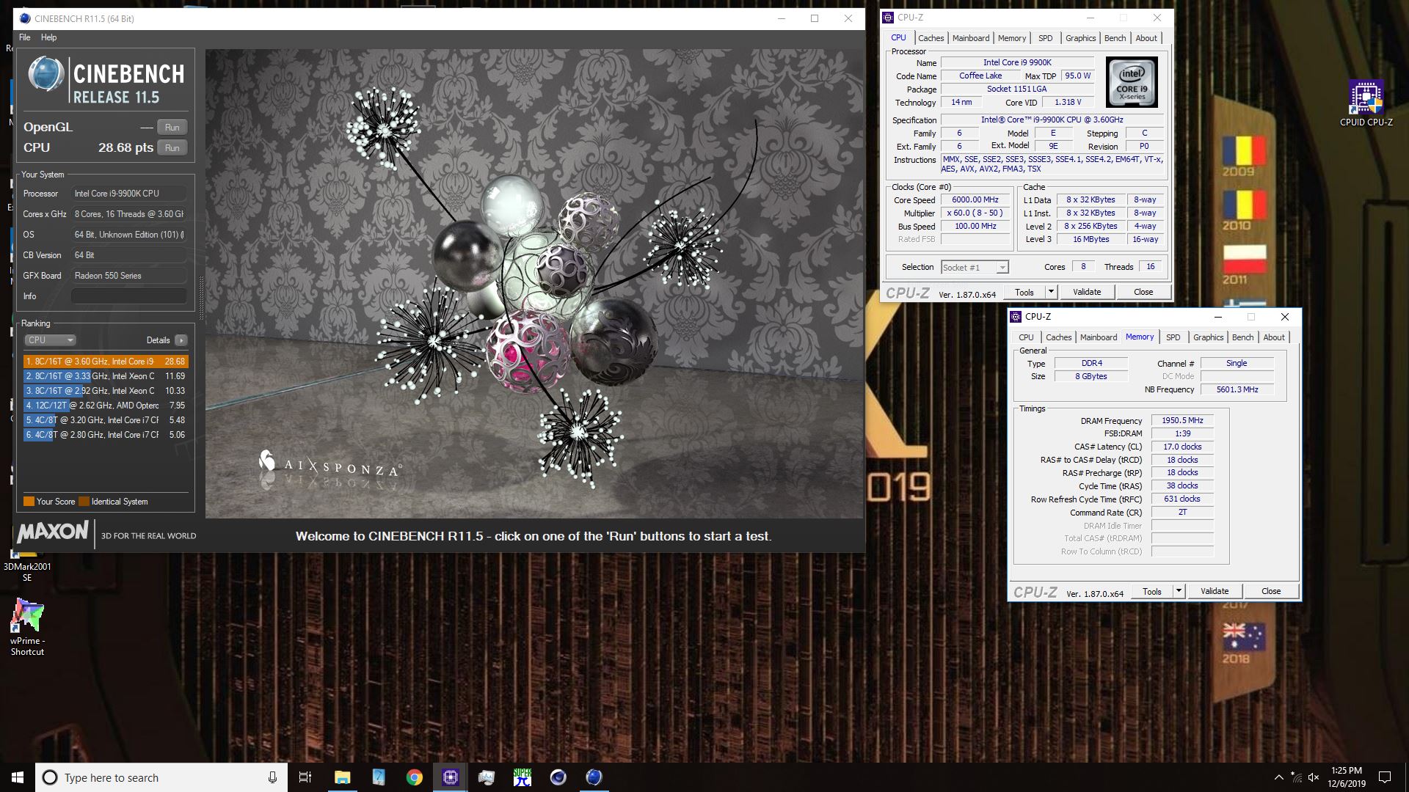Open the Socket #1 selection dropdown
The image size is (1409, 792).
pyautogui.click(x=975, y=268)
